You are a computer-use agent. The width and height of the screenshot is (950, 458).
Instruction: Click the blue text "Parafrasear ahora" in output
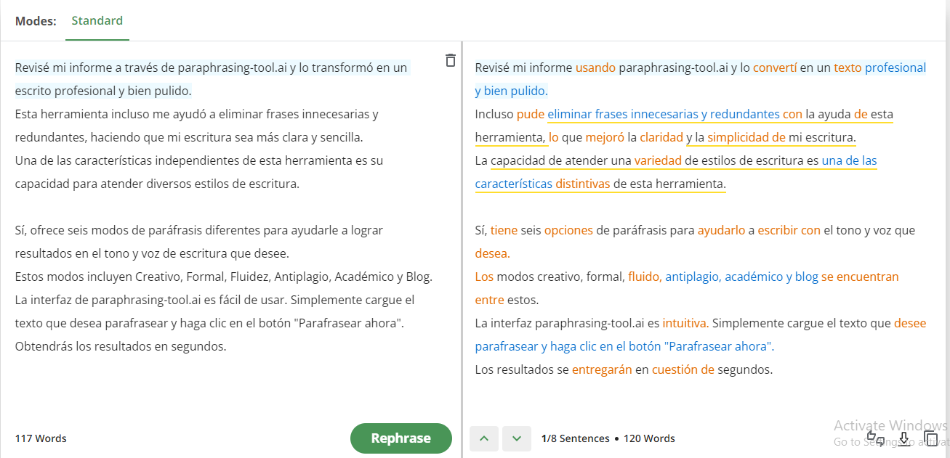pos(717,346)
